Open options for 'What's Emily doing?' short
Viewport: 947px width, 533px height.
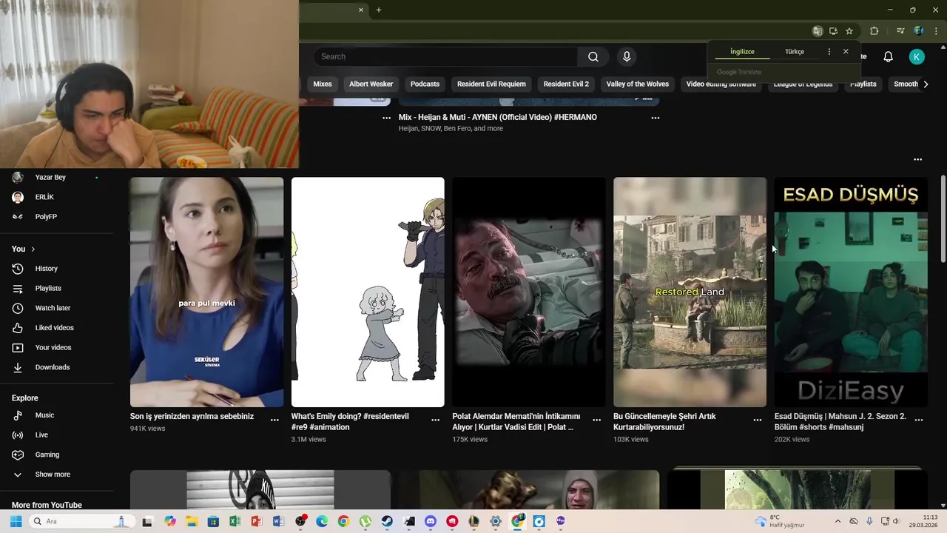pos(436,420)
